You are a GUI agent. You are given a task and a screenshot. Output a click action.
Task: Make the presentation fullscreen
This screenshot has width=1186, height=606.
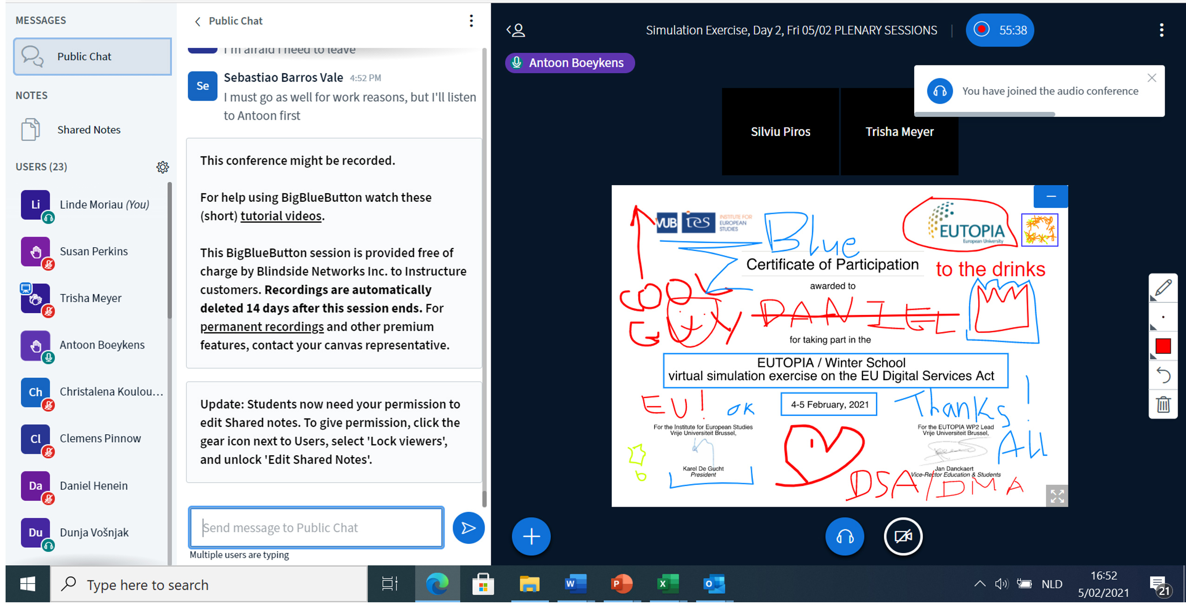click(1056, 496)
